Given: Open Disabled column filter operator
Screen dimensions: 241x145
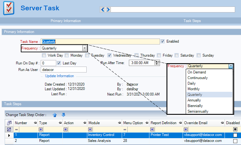Looking at the screenshot, I should click(x=235, y=129).
